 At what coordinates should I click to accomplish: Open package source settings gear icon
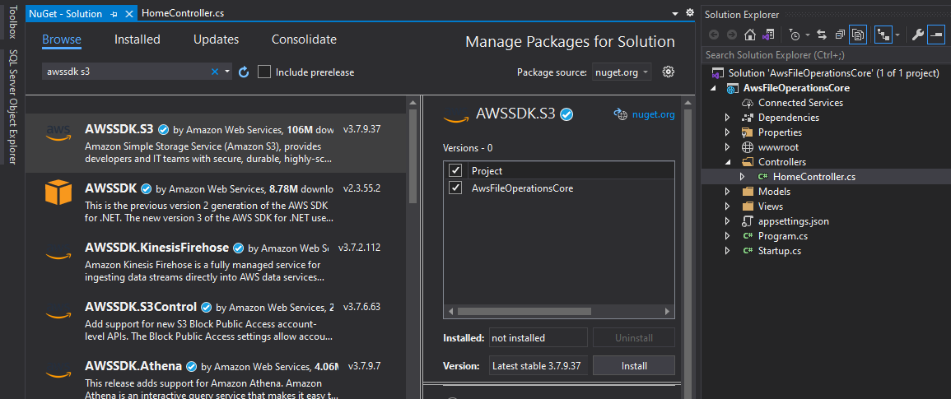(669, 72)
